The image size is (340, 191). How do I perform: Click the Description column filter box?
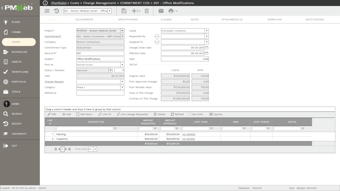coord(84,128)
